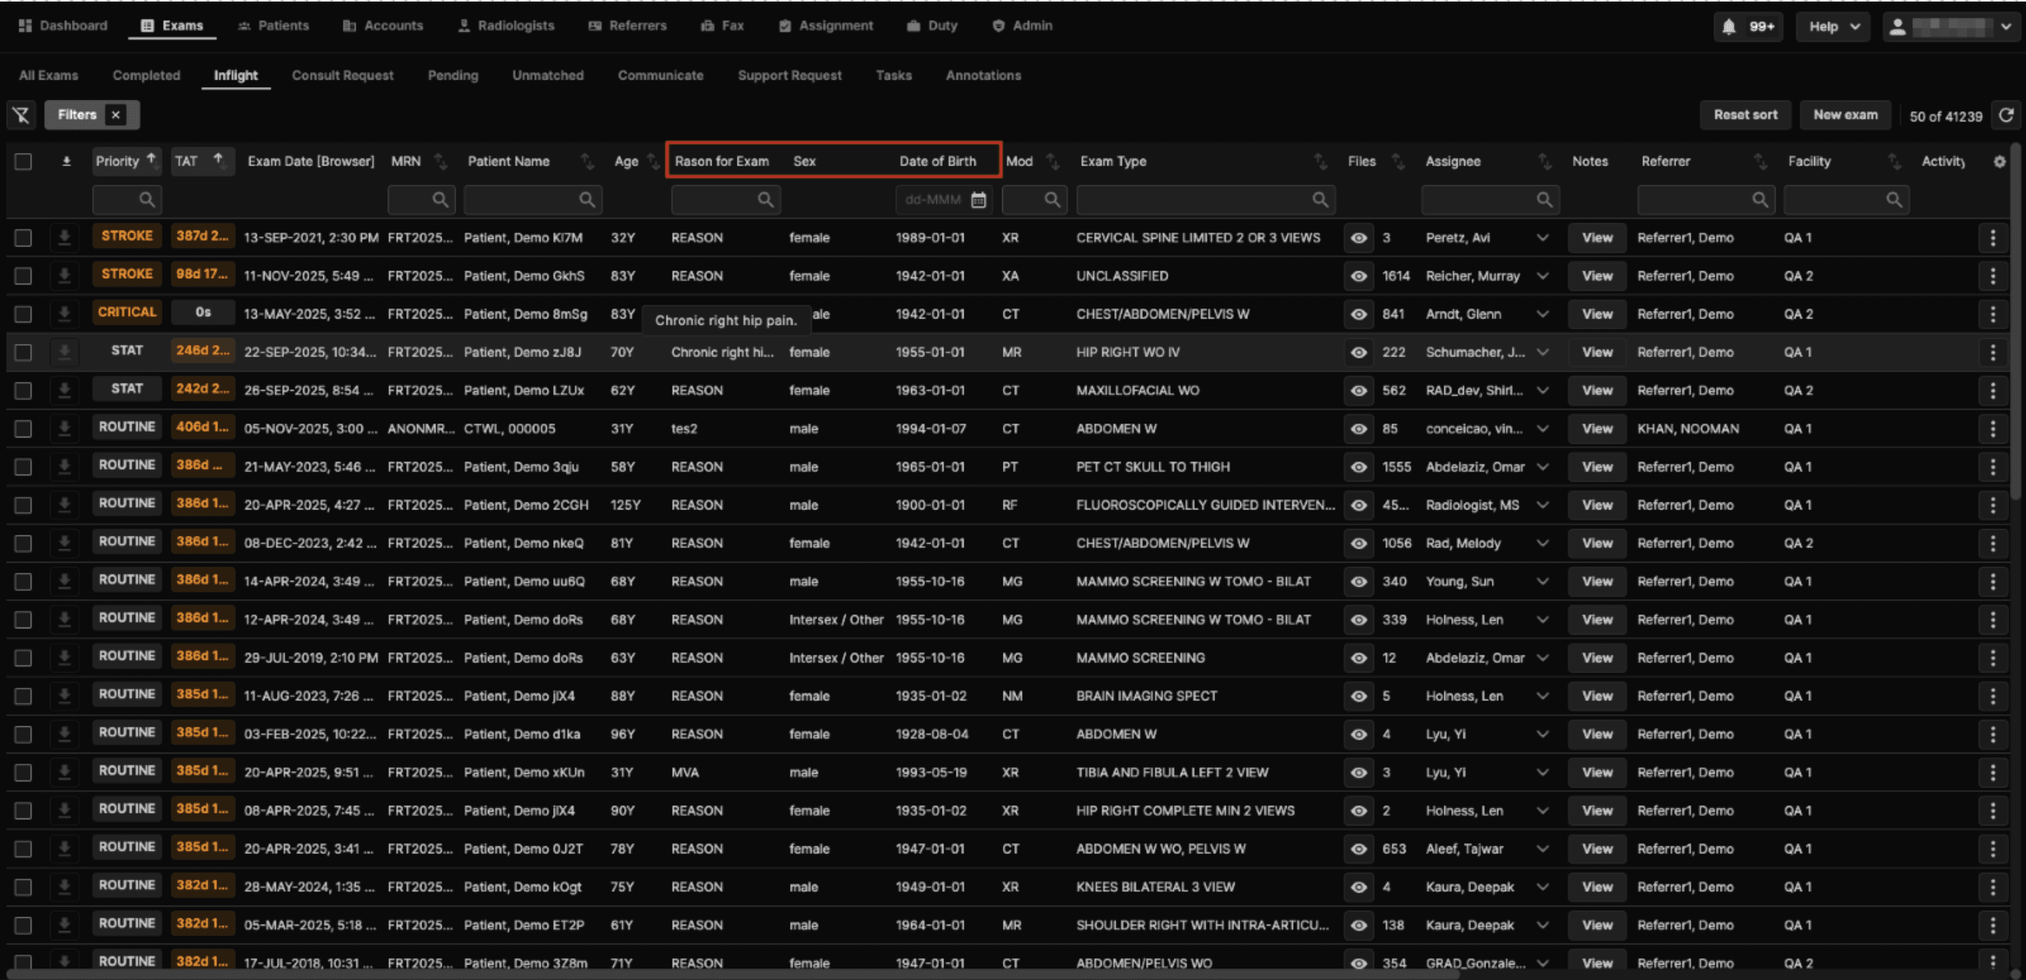Remove Filters chip with the X
Viewport: 2026px width, 980px height.
pyautogui.click(x=116, y=115)
